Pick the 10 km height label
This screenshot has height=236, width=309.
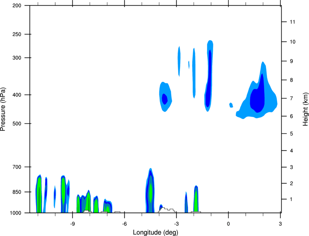(x=292, y=42)
